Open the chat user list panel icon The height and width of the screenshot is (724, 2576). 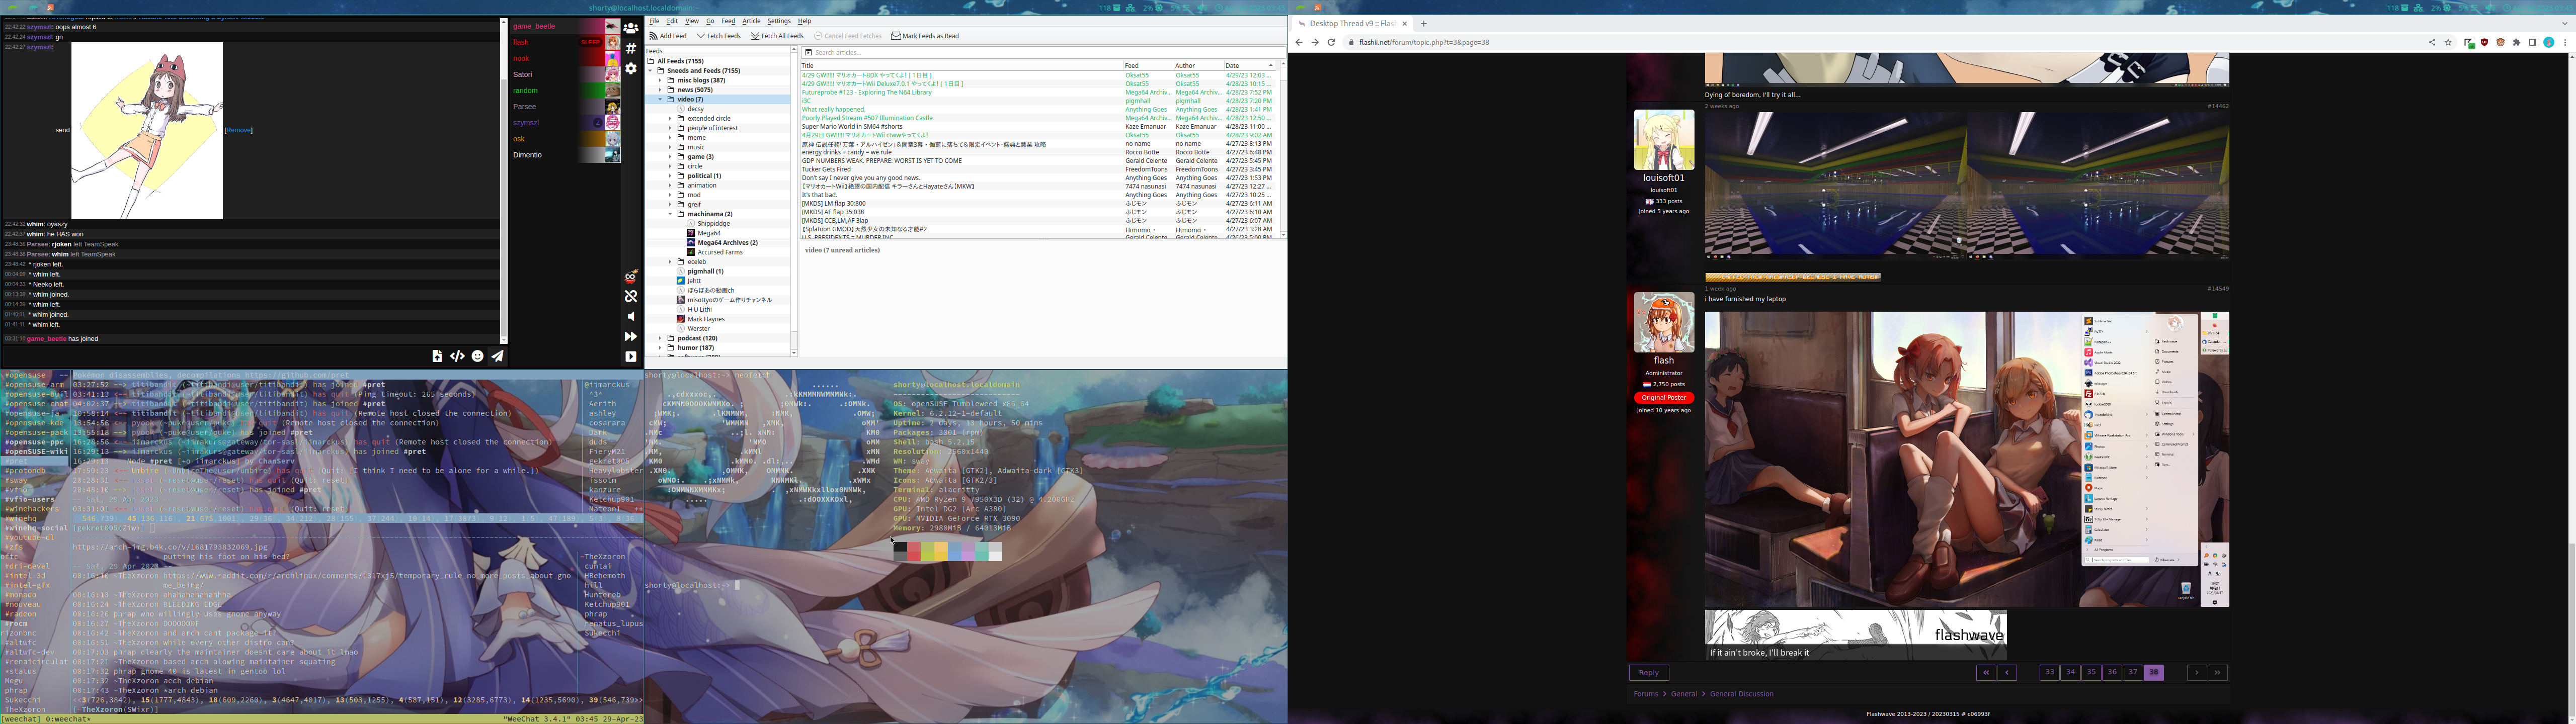pyautogui.click(x=631, y=28)
